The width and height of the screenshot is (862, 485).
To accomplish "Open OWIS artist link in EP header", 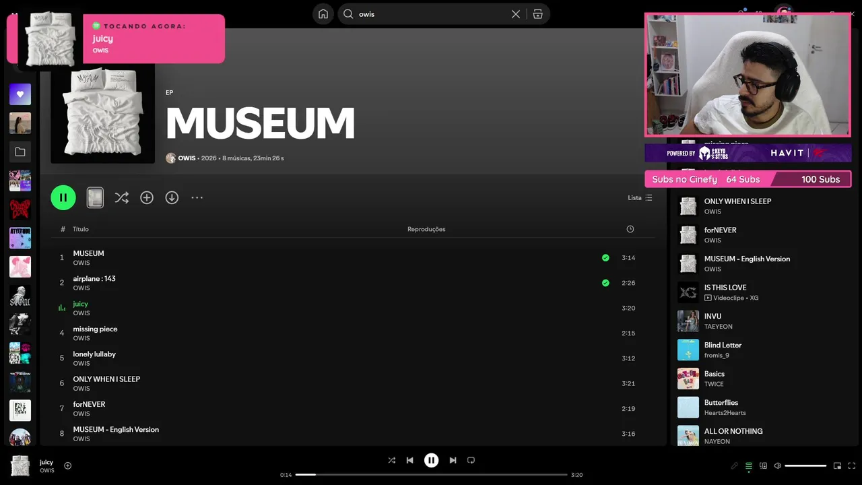I will coord(187,158).
